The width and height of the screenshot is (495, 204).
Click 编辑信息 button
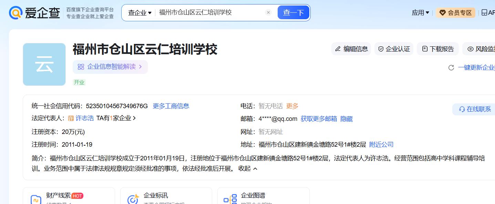[x=351, y=49]
